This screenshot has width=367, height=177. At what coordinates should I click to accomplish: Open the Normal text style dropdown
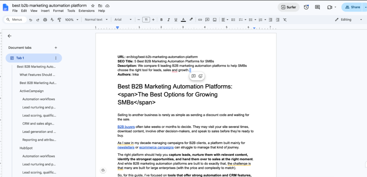(x=96, y=20)
